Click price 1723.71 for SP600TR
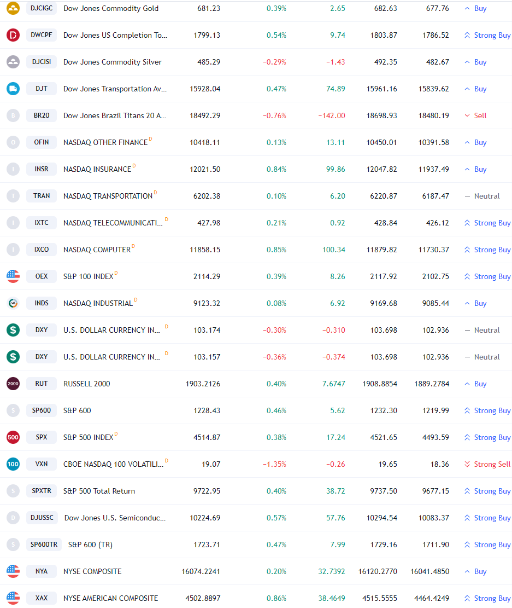The image size is (512, 608). 207,545
